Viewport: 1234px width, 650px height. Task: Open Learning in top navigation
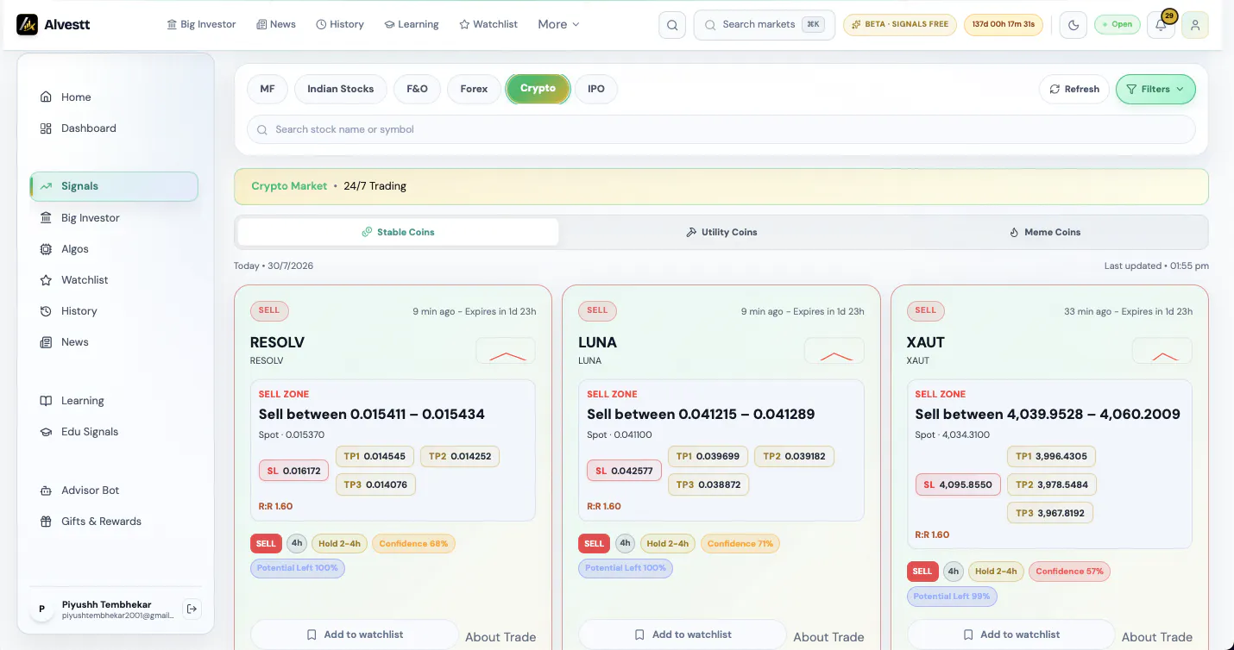click(412, 24)
